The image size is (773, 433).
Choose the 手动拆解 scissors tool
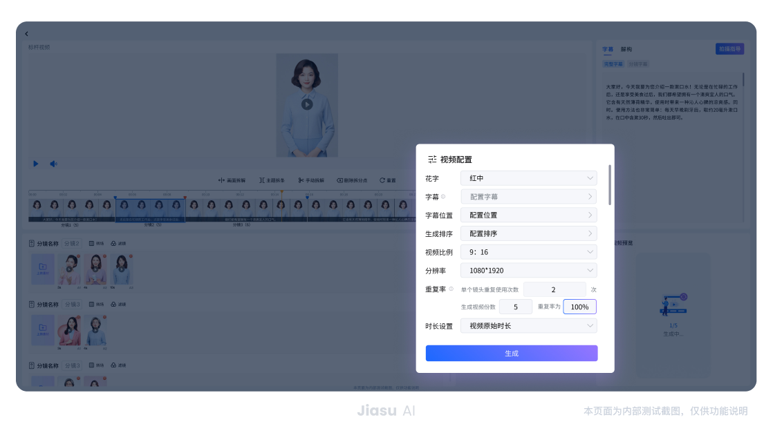(311, 180)
